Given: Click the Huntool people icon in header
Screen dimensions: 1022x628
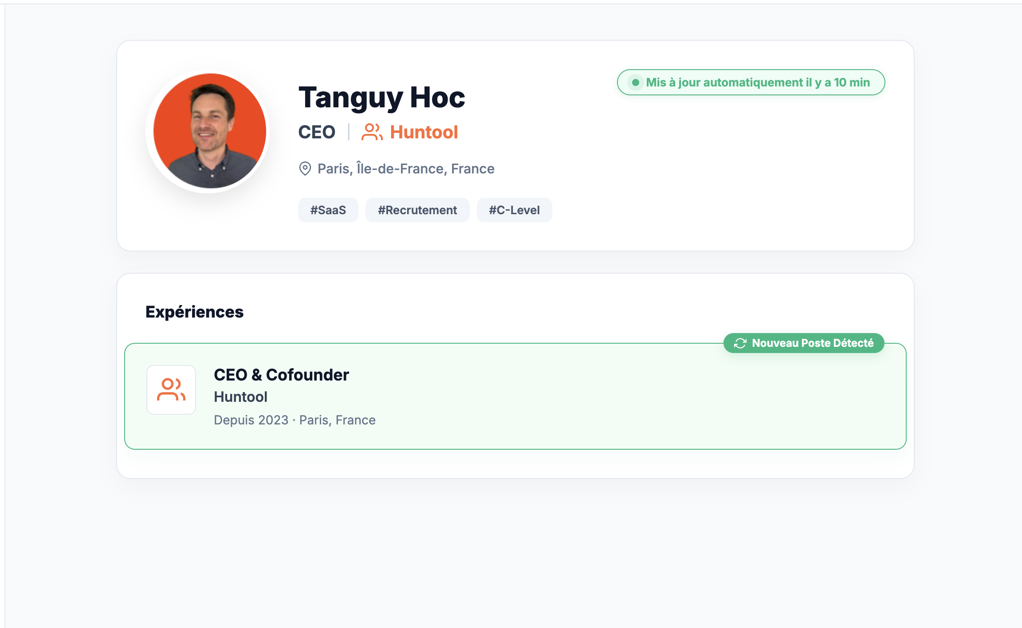Looking at the screenshot, I should (x=372, y=132).
